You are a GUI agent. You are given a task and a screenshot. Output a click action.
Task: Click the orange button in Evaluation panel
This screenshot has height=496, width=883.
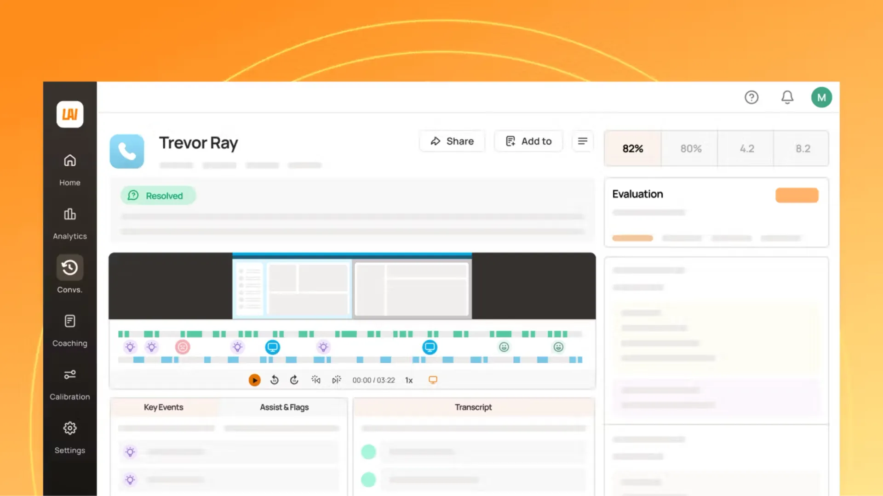[x=797, y=195]
